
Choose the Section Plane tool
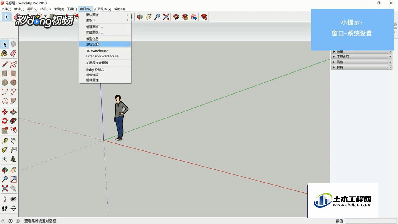pyautogui.click(x=13, y=209)
